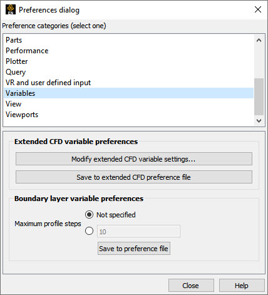Open Help for the preferences dialog
Screen dimensions: 268x295
(242, 286)
